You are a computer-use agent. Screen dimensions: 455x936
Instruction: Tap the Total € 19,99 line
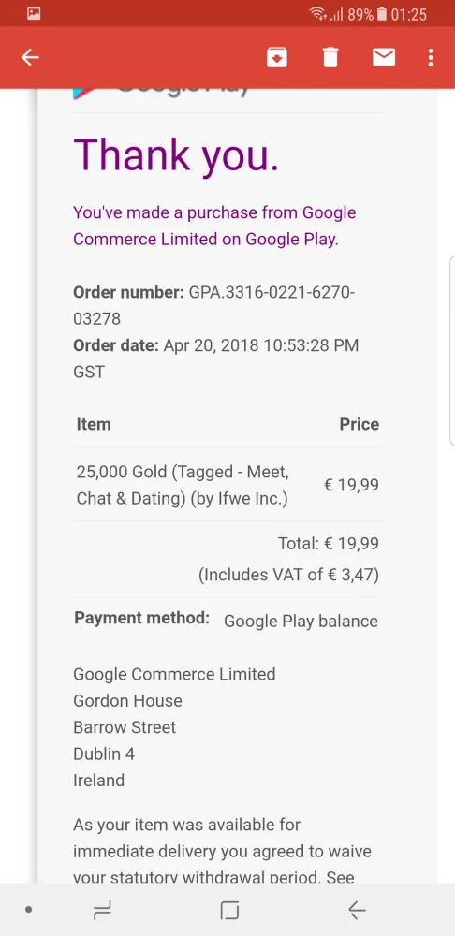(328, 544)
